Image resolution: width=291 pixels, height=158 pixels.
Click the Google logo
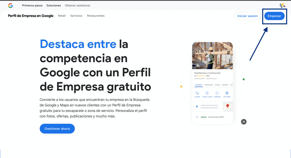[11, 5]
